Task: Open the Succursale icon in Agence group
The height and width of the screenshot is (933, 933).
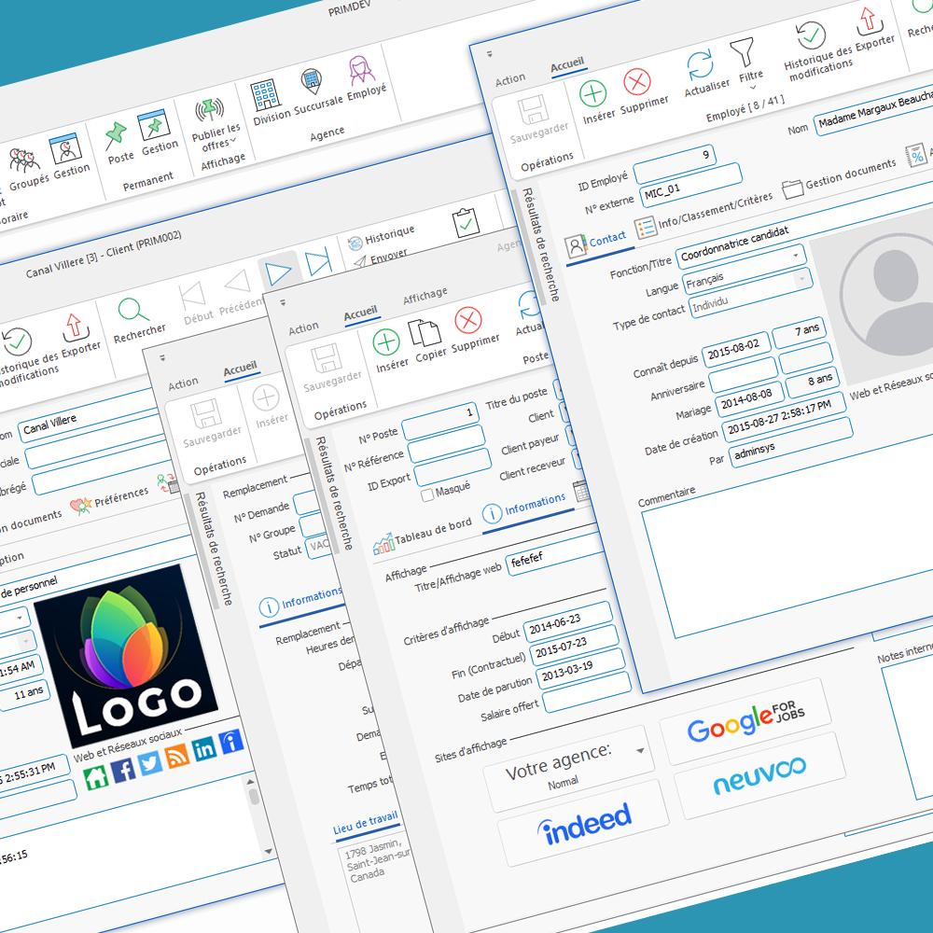Action: (x=312, y=81)
